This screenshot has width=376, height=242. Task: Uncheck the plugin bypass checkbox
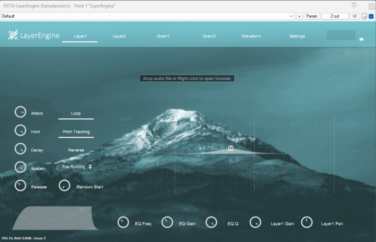(x=371, y=16)
